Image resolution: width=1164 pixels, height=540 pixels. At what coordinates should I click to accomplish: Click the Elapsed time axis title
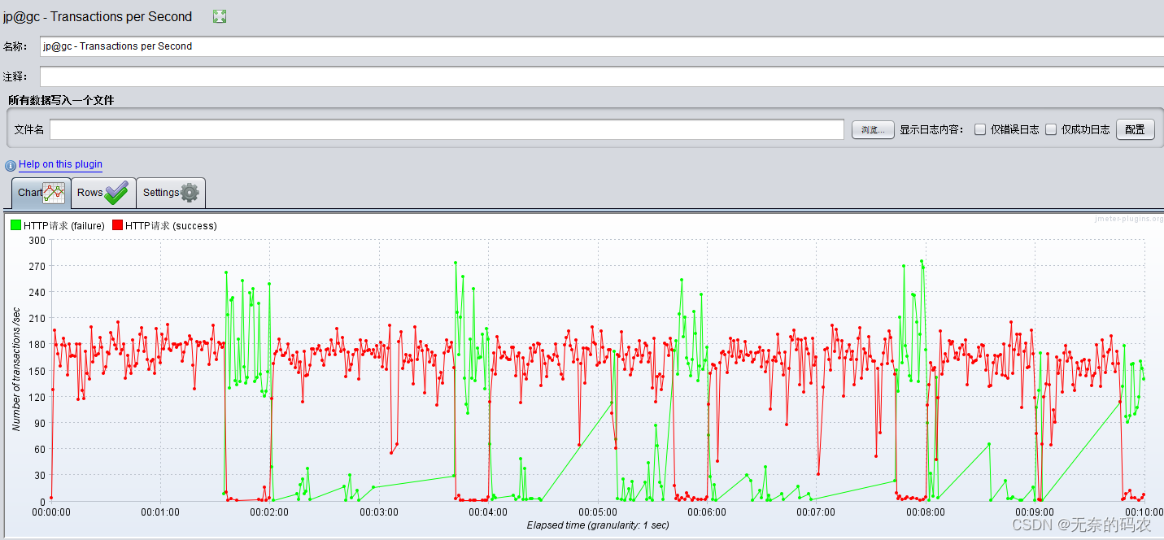(x=597, y=525)
